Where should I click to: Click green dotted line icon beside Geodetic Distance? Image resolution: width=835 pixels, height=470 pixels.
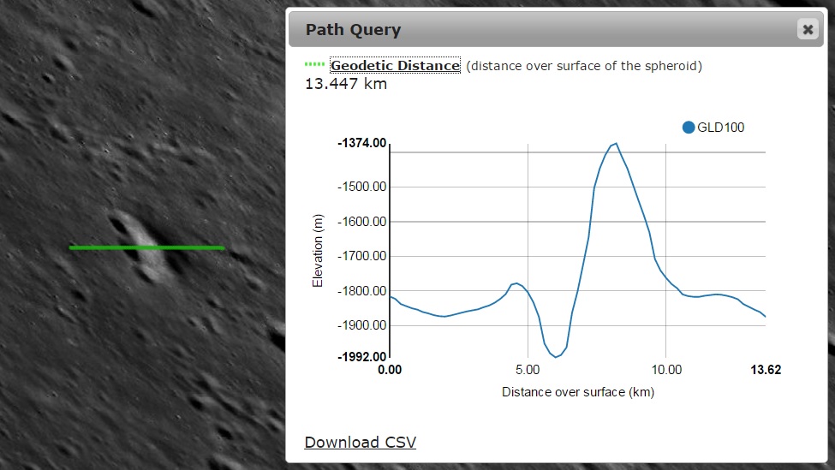pyautogui.click(x=315, y=65)
